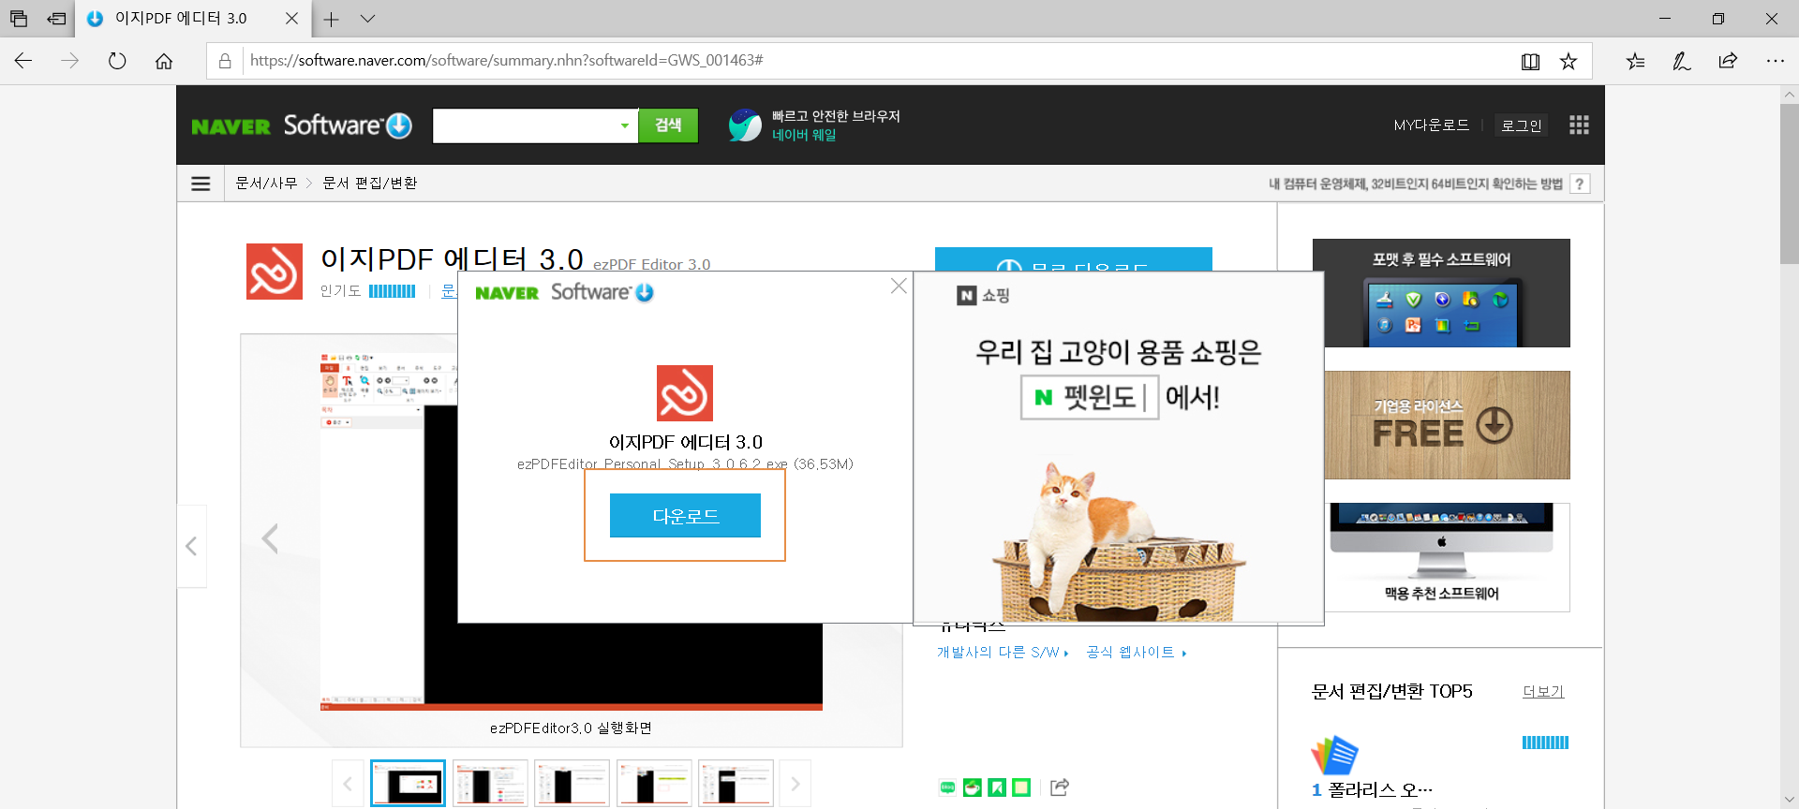The image size is (1799, 809).
Task: Click the blue 다운로드 button in popup
Action: [685, 516]
